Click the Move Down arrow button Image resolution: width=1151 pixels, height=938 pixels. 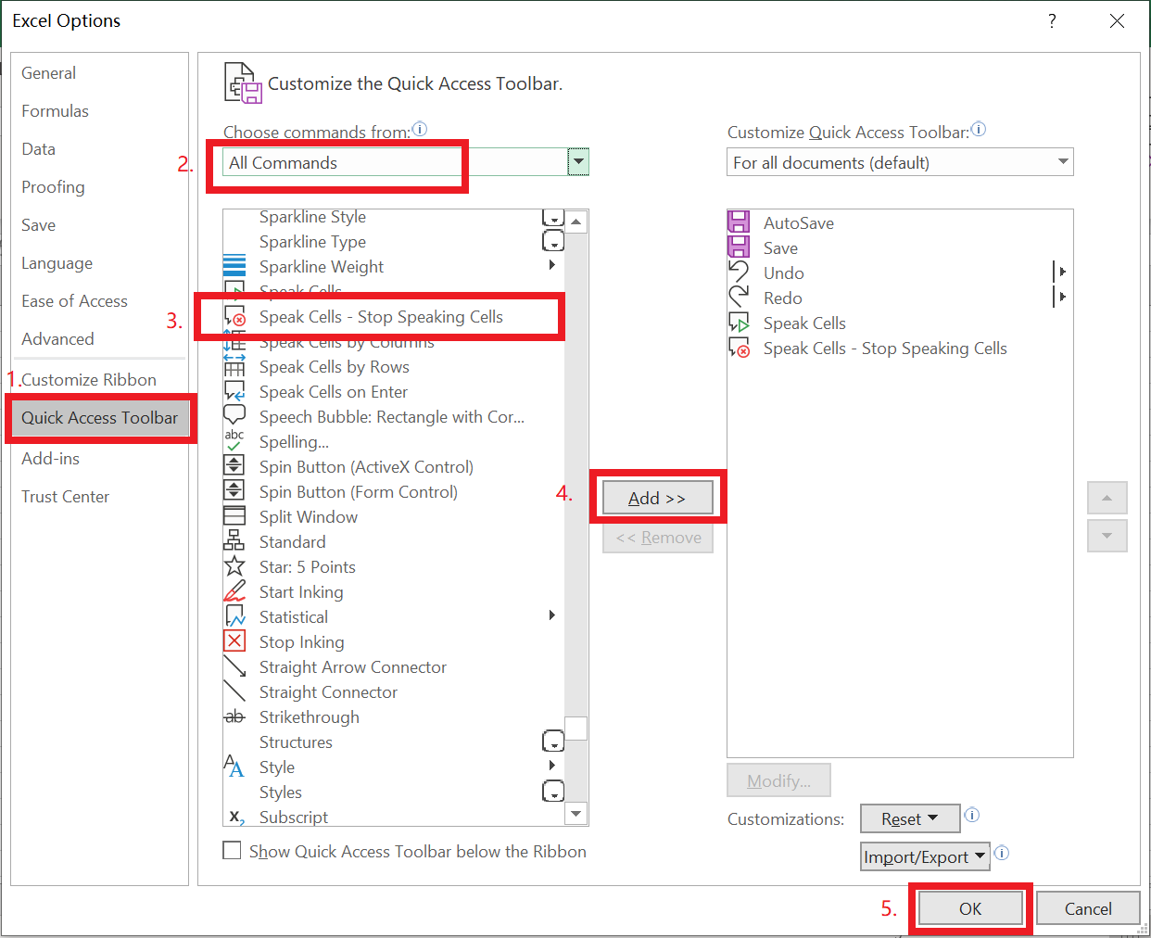(x=1107, y=536)
